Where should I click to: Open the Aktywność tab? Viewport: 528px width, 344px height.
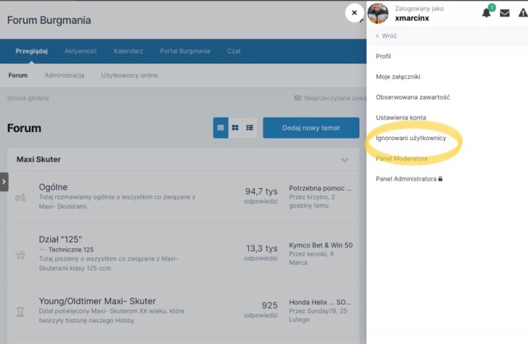tap(81, 52)
